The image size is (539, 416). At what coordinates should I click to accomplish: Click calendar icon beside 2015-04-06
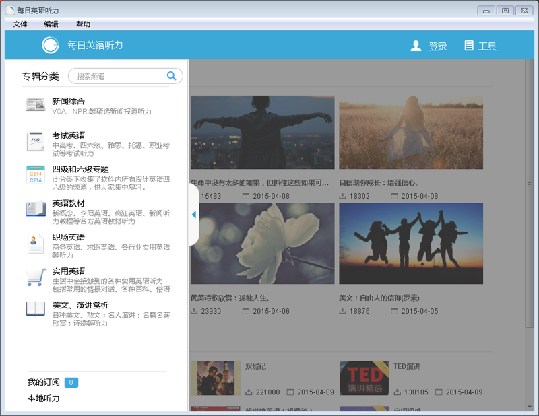pyautogui.click(x=246, y=311)
